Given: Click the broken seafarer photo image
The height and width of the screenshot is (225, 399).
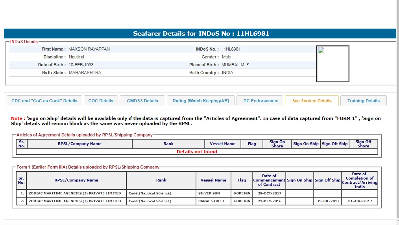Looking at the screenshot, I should [x=332, y=64].
